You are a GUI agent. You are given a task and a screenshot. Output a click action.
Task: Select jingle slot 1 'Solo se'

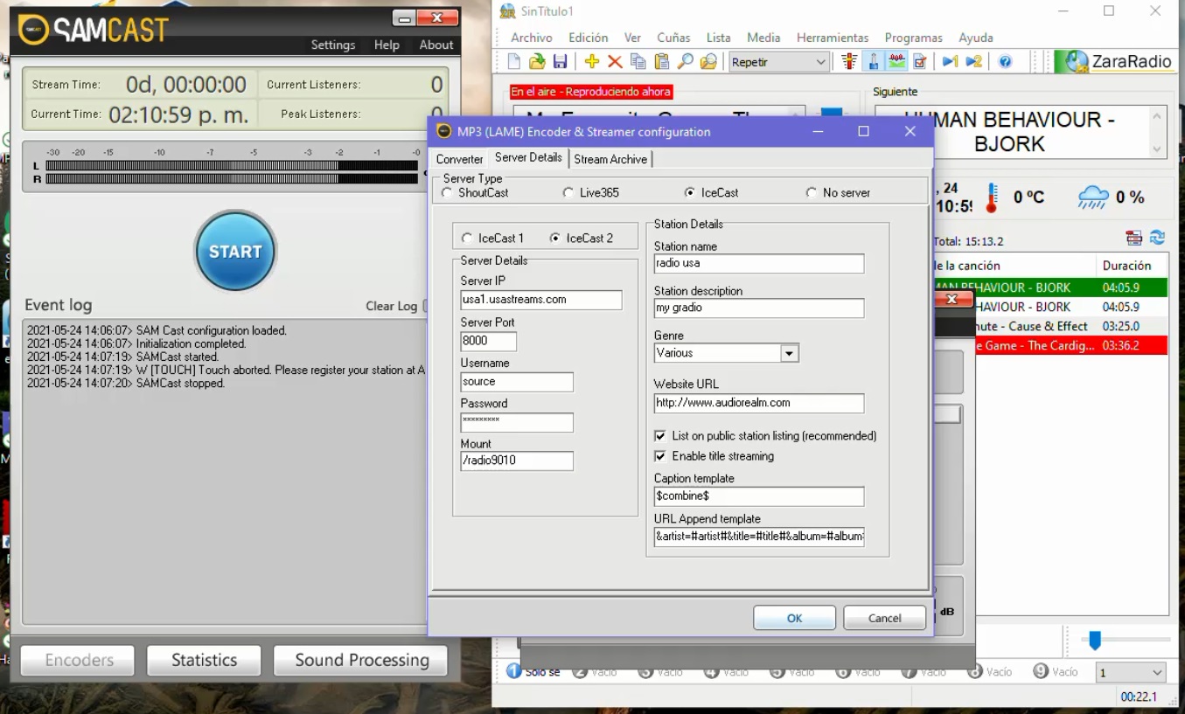point(533,671)
